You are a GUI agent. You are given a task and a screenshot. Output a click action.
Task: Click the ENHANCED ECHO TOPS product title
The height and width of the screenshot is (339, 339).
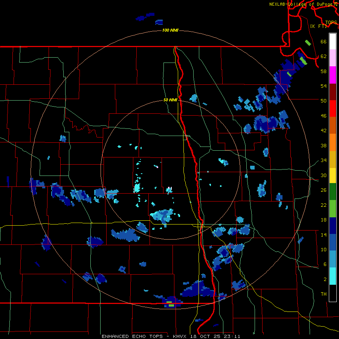[x=132, y=336]
